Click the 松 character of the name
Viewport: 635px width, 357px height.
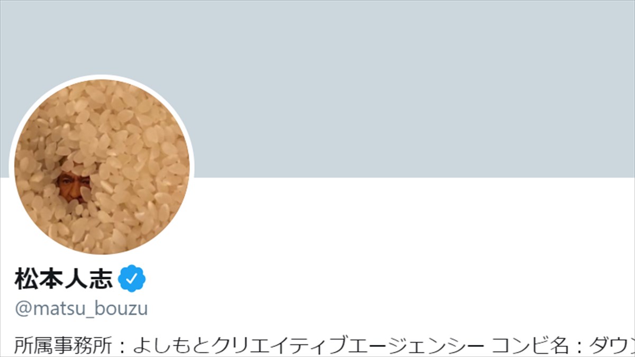26,279
